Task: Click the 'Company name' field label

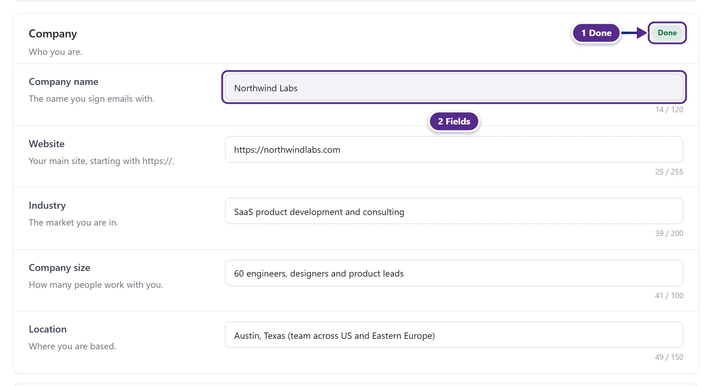Action: click(x=63, y=82)
